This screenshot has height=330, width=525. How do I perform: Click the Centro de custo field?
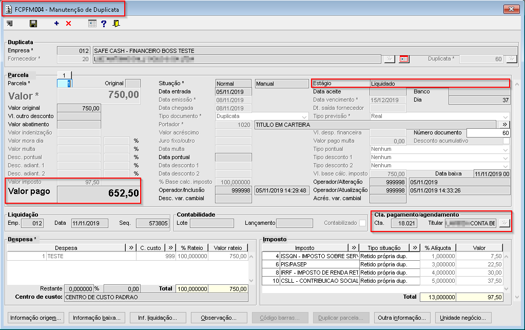click(x=156, y=297)
